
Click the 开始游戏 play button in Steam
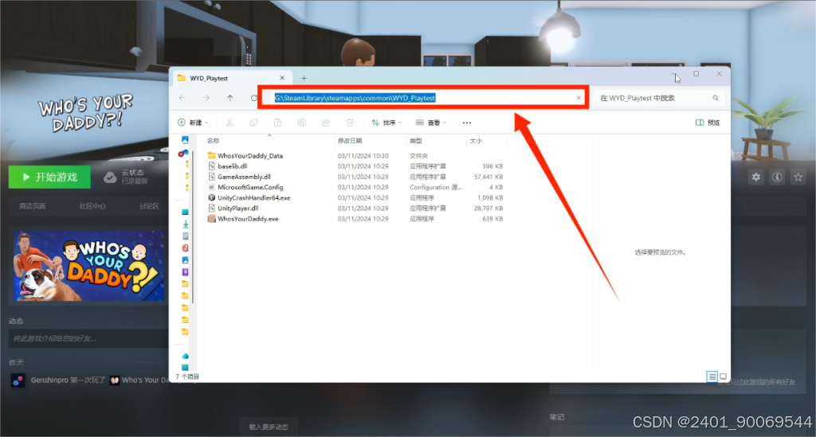point(49,178)
